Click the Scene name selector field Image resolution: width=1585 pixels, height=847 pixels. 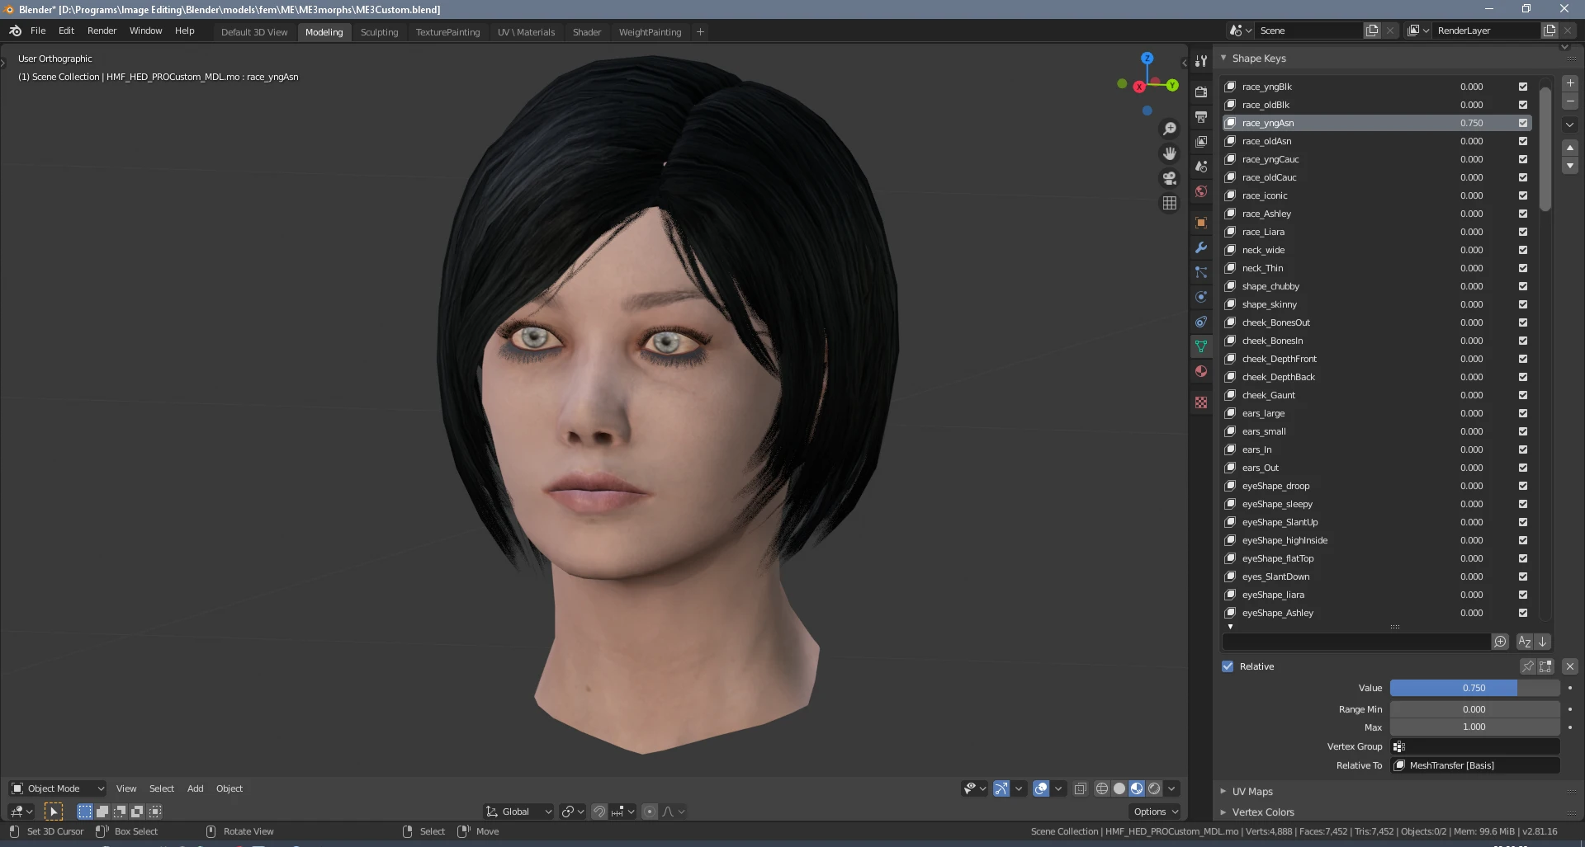point(1308,31)
